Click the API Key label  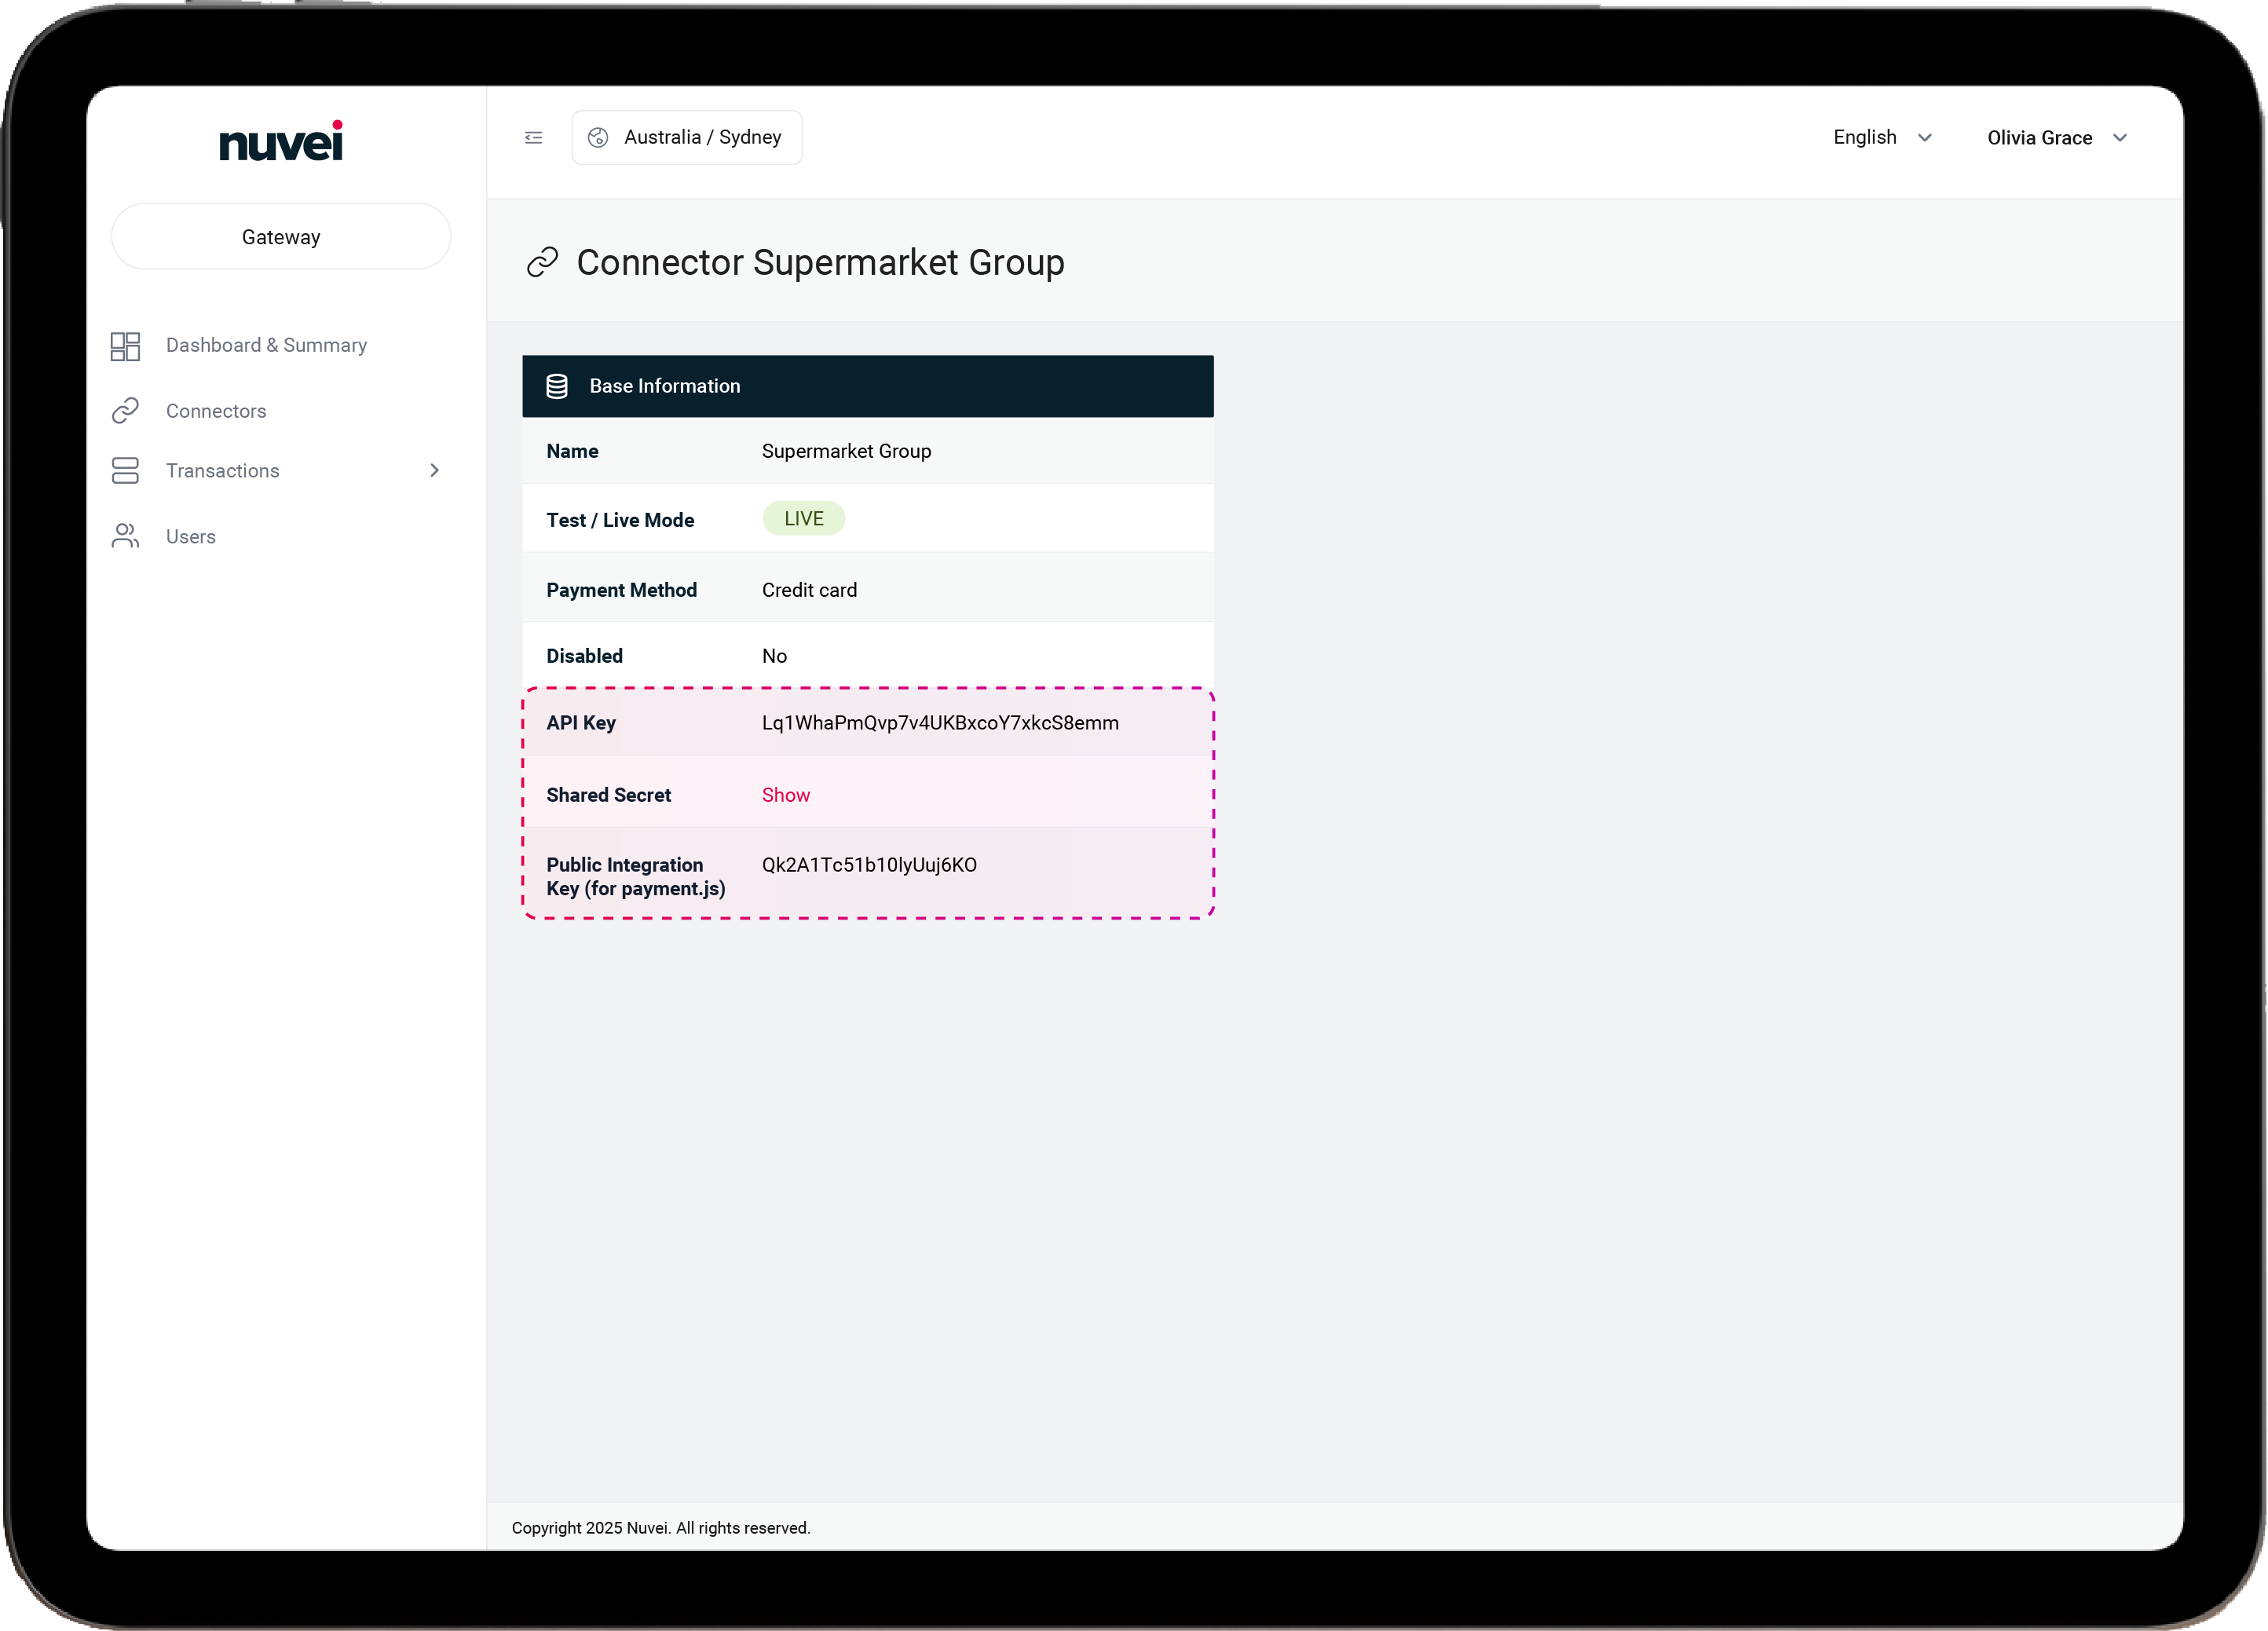point(581,723)
